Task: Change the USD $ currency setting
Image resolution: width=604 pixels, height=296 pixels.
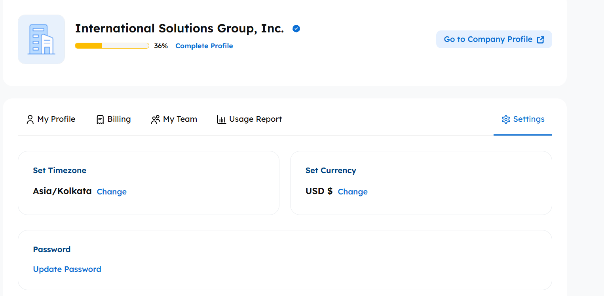Action: click(x=353, y=192)
